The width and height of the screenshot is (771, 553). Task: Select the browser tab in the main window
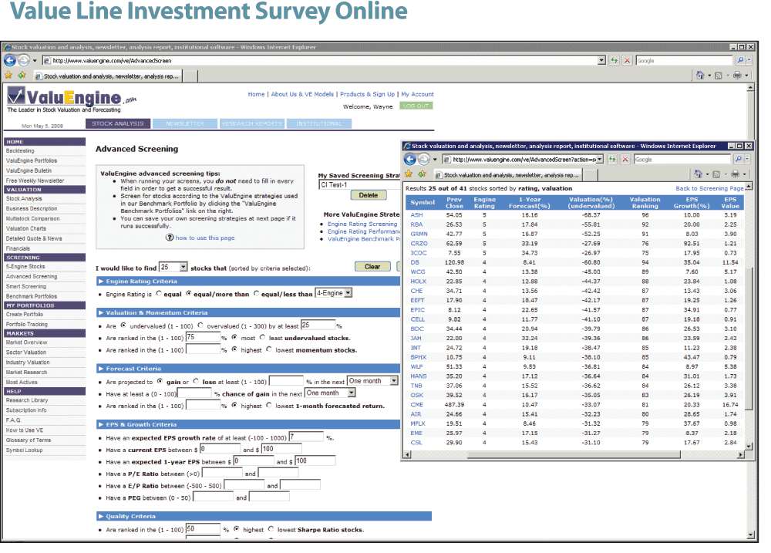point(109,76)
